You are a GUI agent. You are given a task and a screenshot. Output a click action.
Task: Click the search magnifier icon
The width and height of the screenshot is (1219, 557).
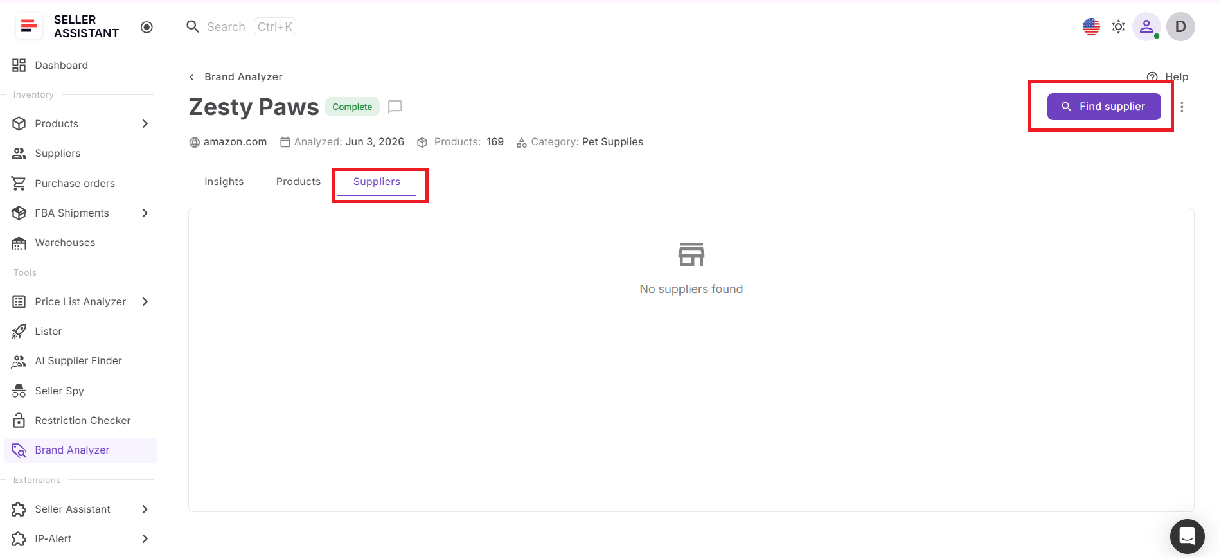click(x=193, y=26)
